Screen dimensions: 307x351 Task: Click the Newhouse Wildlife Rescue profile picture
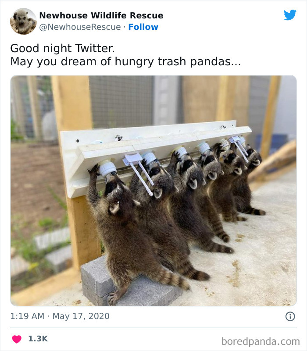tap(22, 21)
